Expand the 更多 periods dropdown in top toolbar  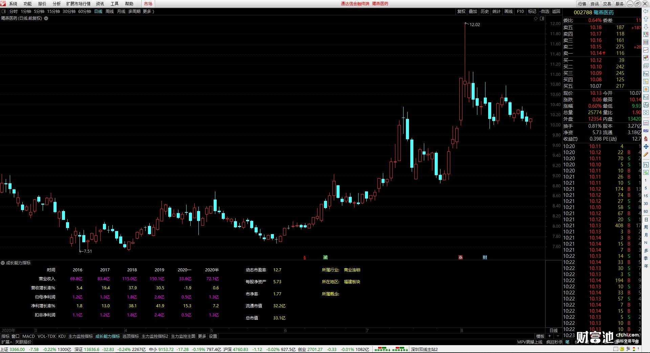tap(149, 12)
